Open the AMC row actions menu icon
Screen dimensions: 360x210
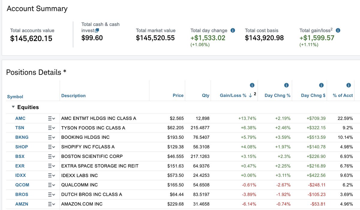click(51, 118)
